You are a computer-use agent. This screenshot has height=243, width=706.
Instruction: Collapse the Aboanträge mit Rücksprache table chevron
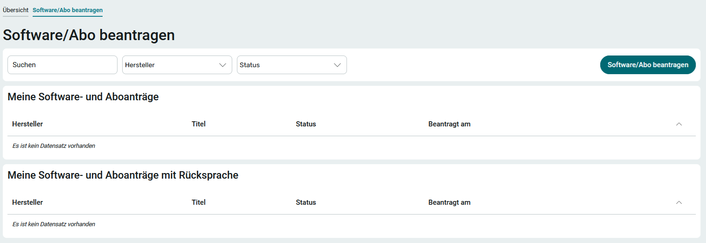point(679,202)
